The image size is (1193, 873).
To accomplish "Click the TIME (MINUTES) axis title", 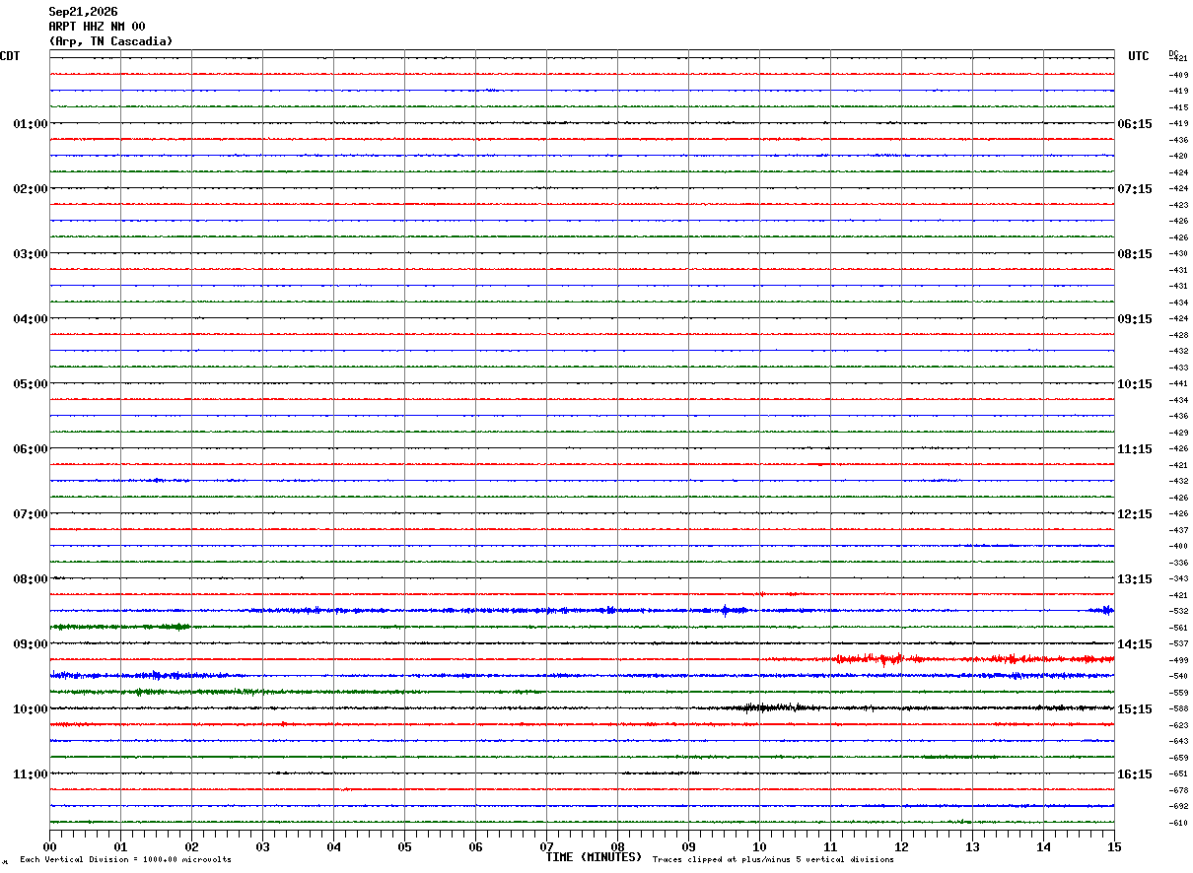I will (594, 857).
